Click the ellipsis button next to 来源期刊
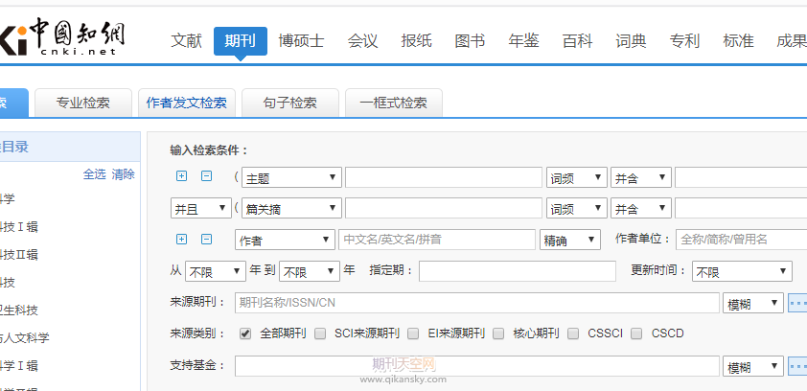807x391 pixels. 797,303
